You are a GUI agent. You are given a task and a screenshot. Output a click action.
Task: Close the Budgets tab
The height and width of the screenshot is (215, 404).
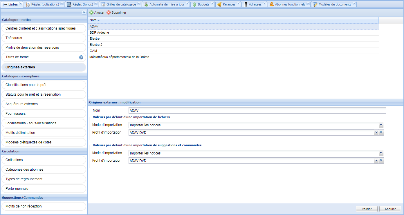click(x=212, y=4)
